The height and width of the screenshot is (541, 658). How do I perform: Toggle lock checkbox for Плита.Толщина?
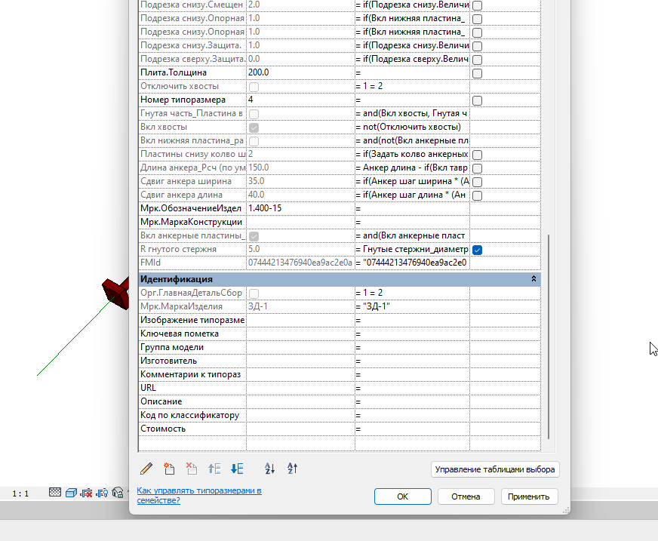[x=477, y=73]
